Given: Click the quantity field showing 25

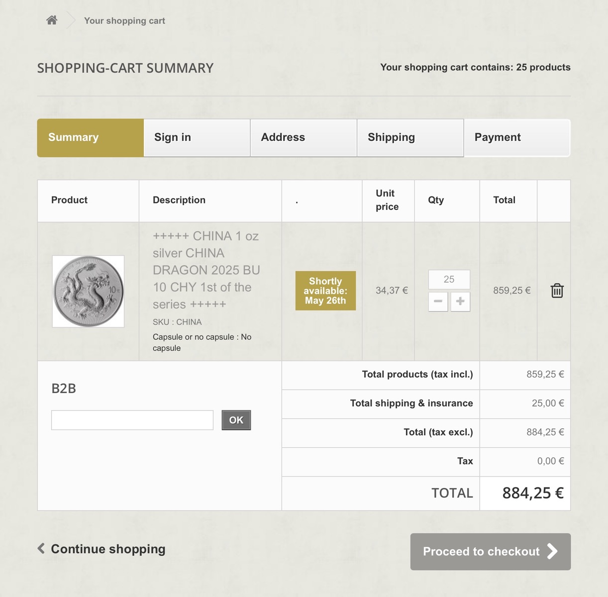Looking at the screenshot, I should pos(449,280).
